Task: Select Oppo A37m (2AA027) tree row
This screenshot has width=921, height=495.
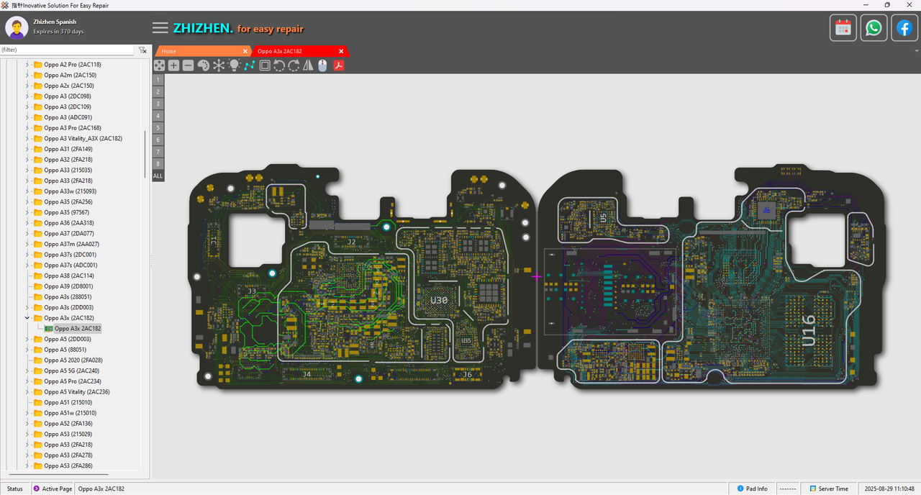Action: click(x=71, y=244)
